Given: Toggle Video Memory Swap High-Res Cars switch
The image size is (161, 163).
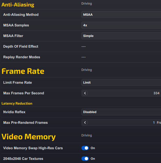Looking at the screenshot, I should click(85, 148).
